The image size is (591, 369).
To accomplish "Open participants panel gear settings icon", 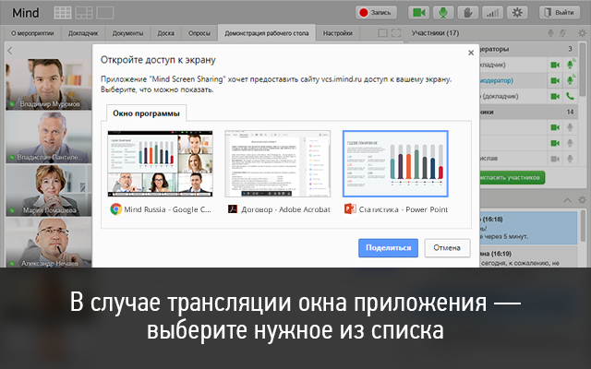I will [582, 33].
